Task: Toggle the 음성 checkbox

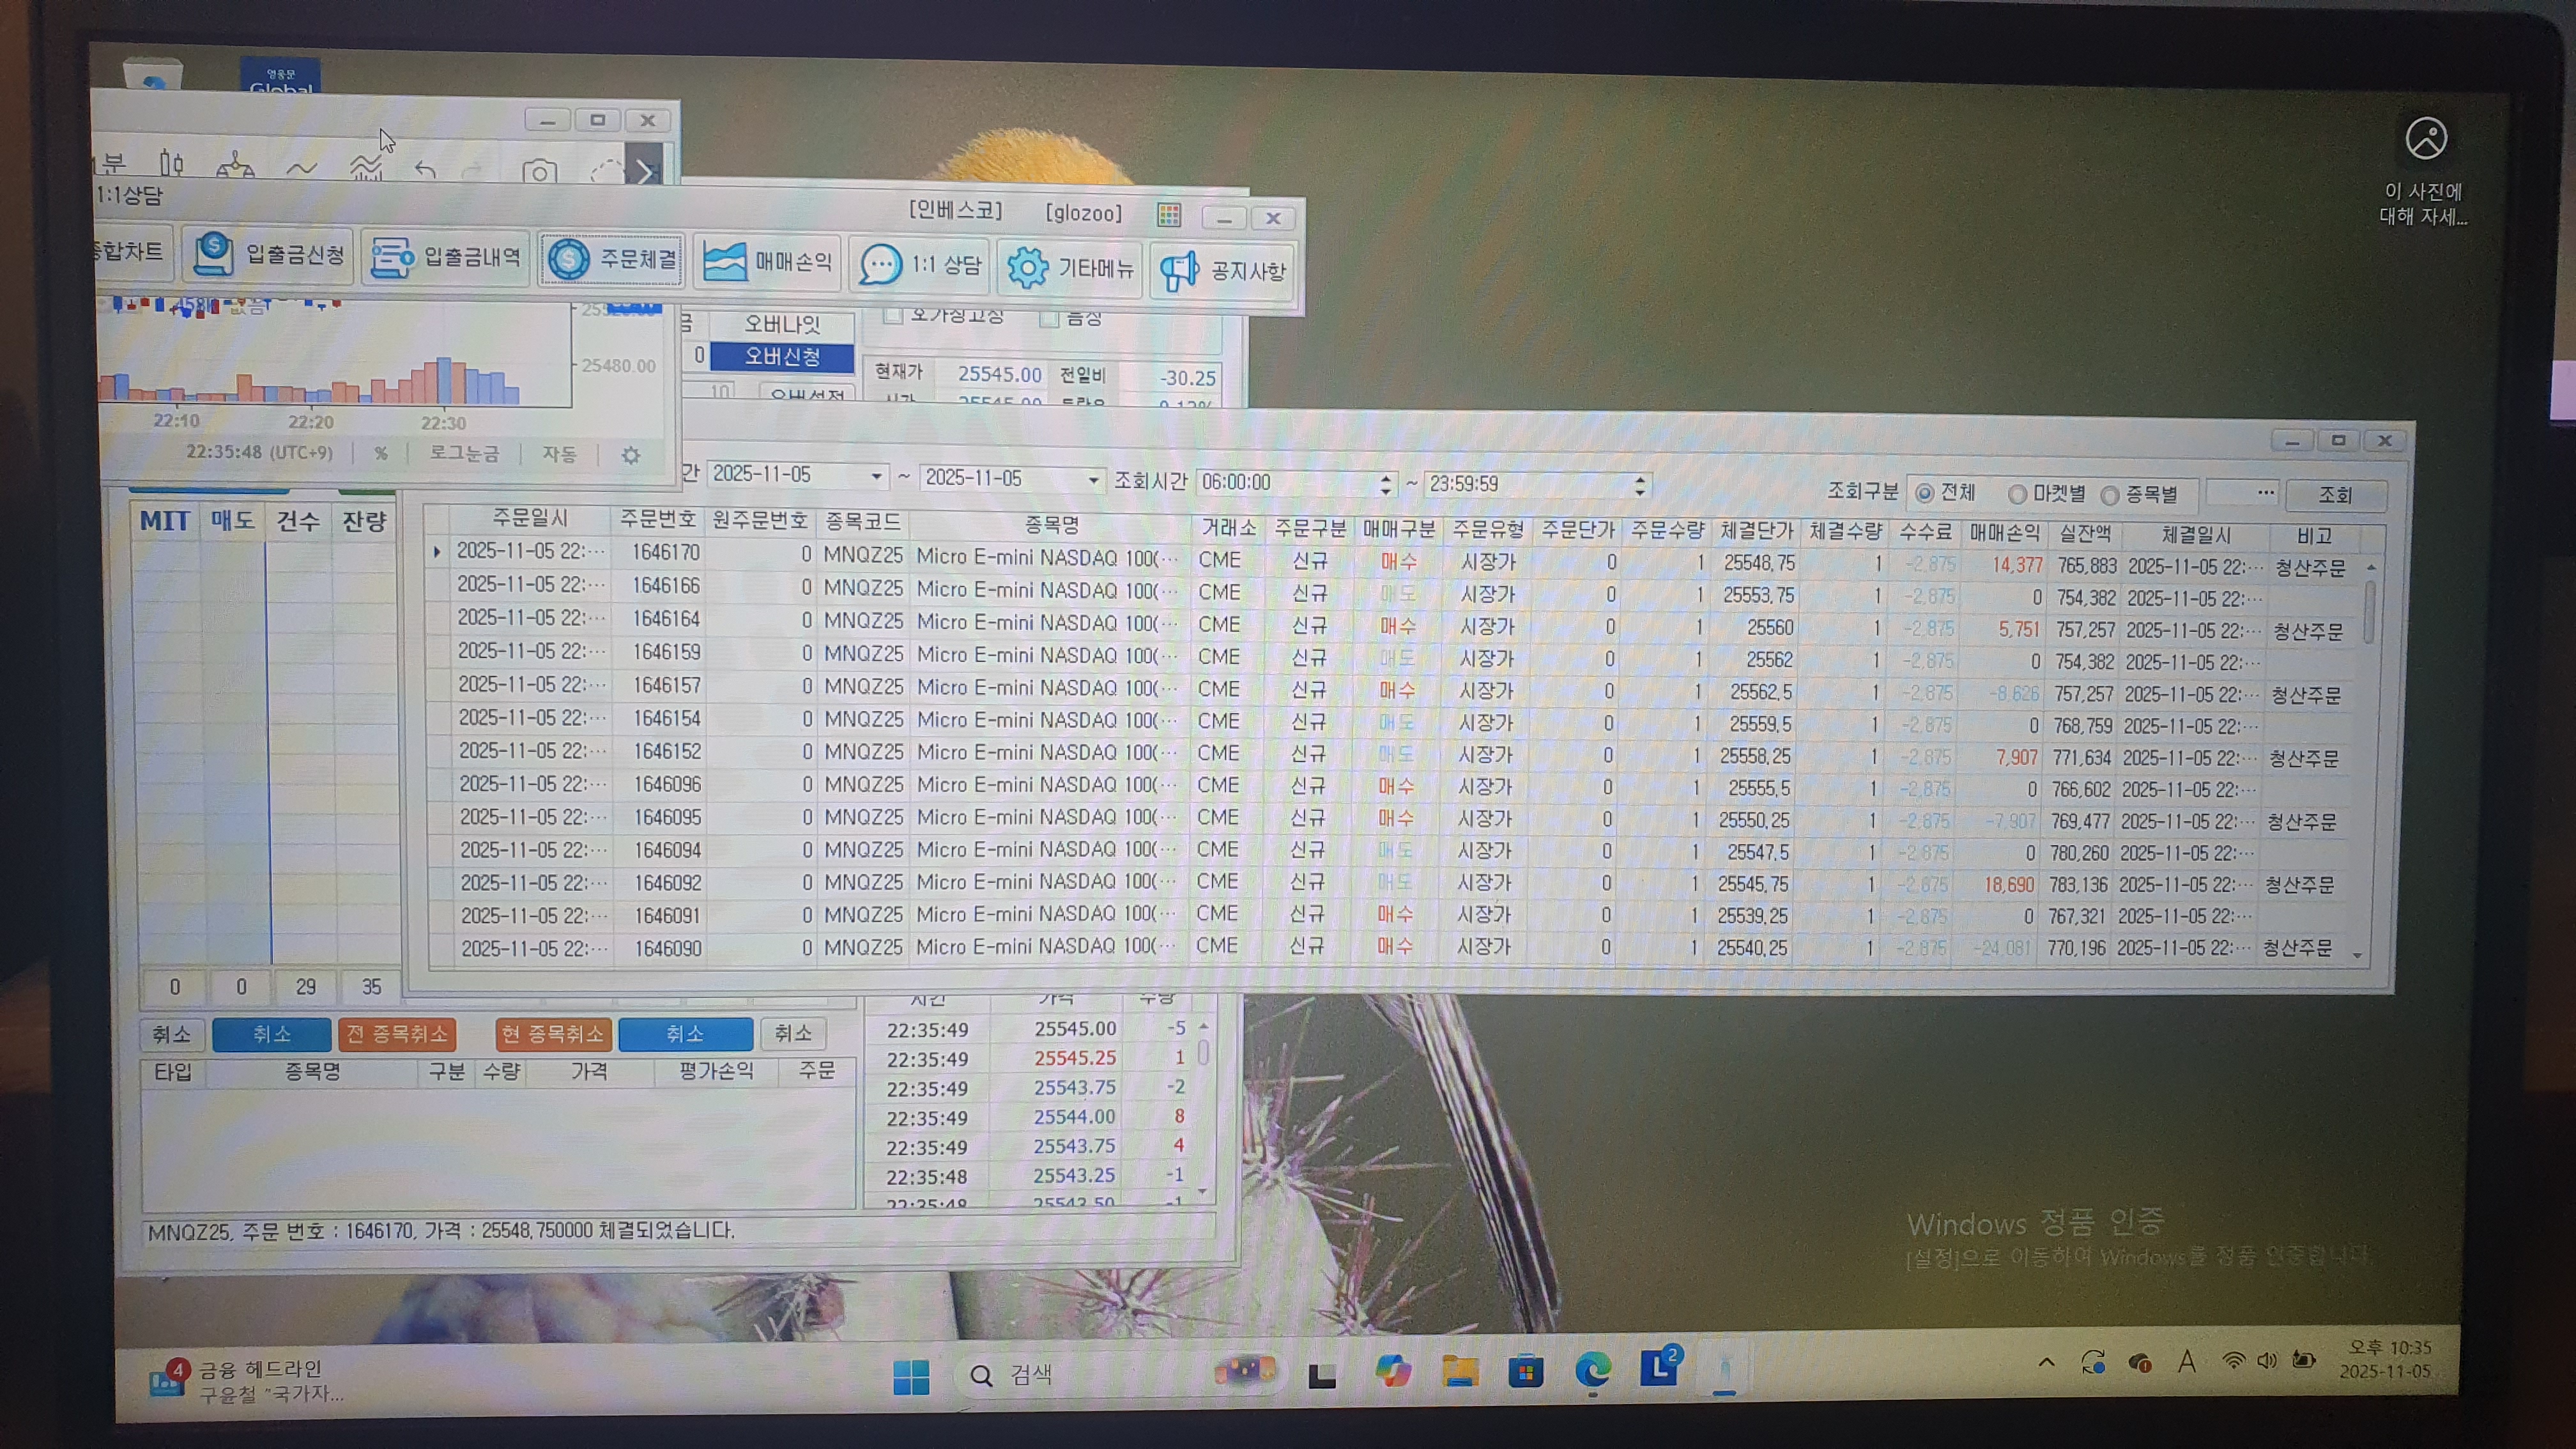Action: 1049,318
